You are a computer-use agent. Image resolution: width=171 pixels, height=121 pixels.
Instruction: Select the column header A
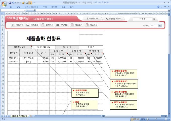click(x=6, y=14)
